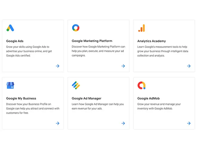Click the arrow on the Google Ads card
Viewport: 199px width, 149px height.
point(58,66)
